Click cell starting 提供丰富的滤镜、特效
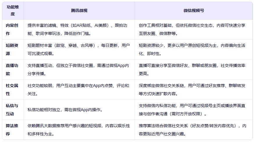254x142 pixels. pos(79,29)
